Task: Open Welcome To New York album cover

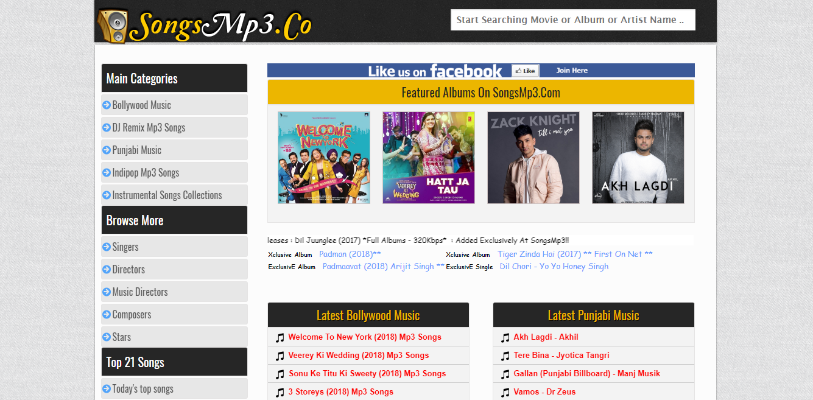Action: tap(324, 158)
